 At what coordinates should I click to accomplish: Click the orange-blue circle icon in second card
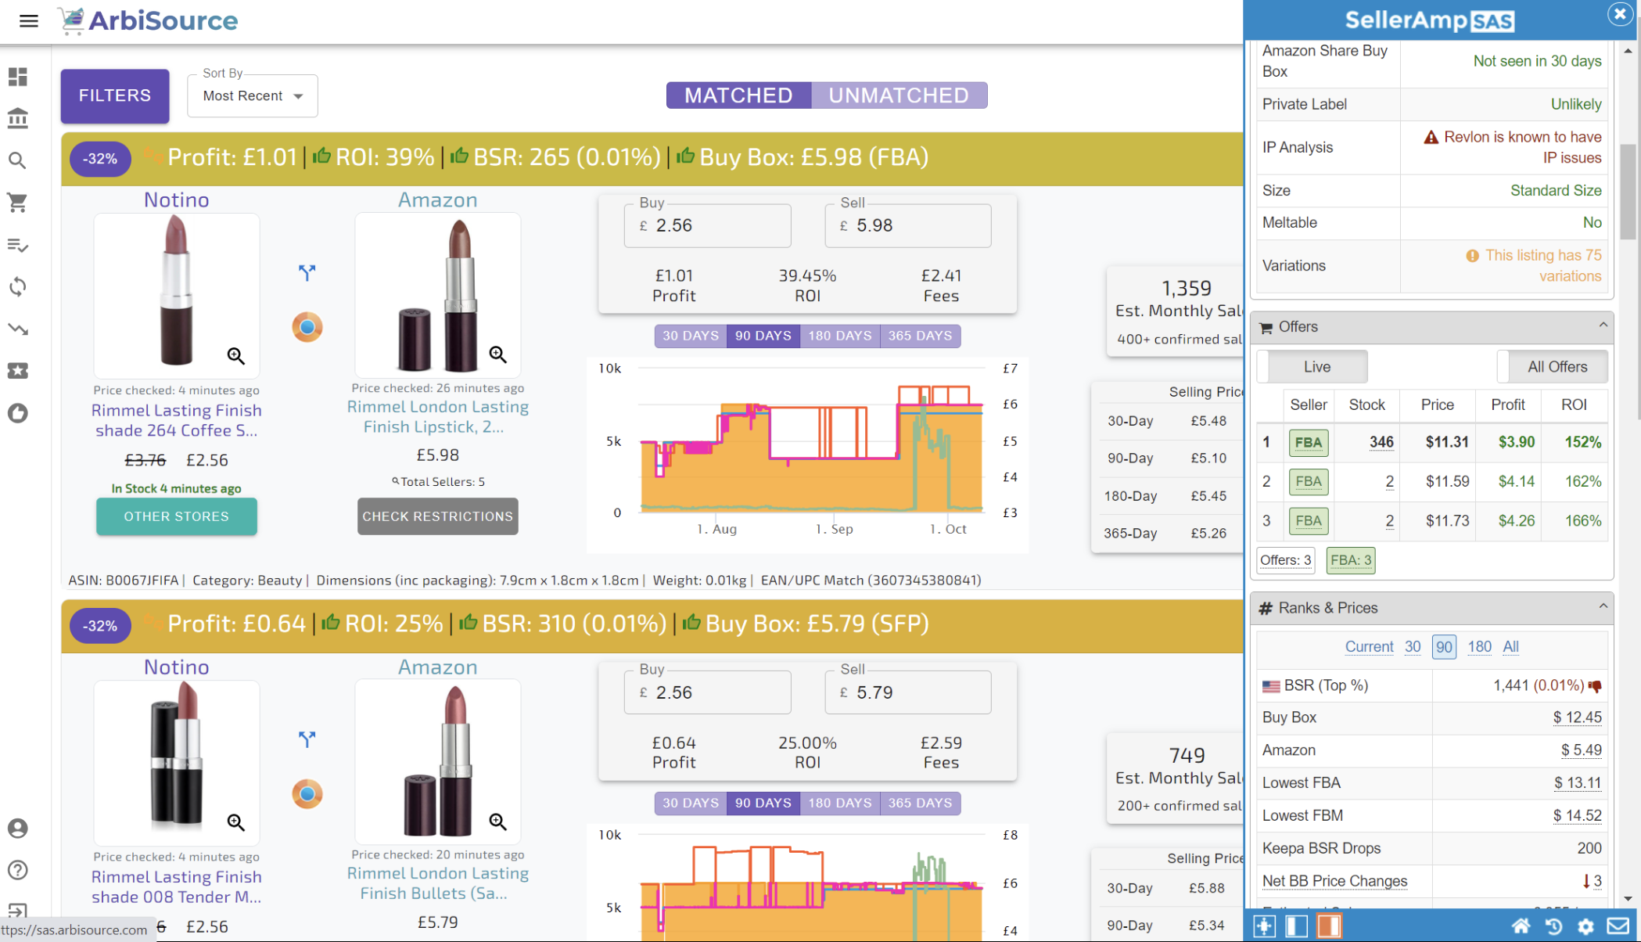(307, 794)
